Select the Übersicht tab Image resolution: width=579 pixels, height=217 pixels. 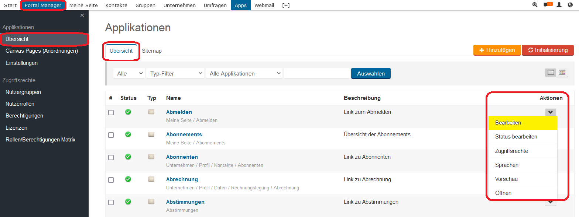(x=121, y=51)
